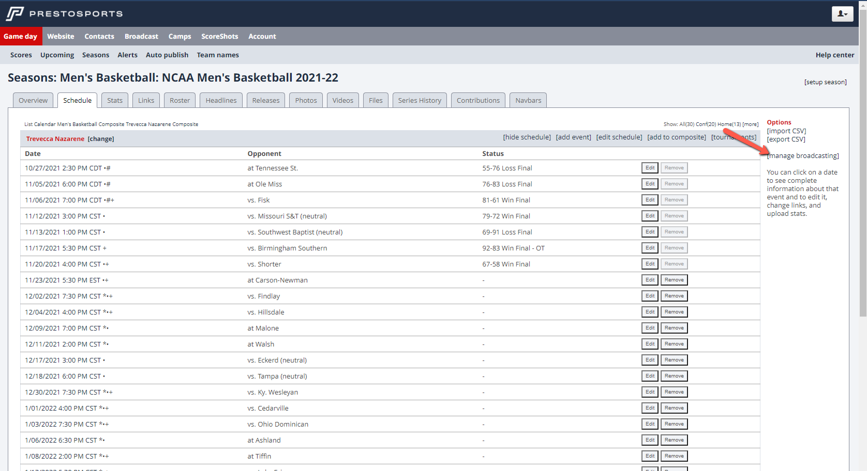Open the ScoreShots menu
This screenshot has width=867, height=471.
tap(219, 36)
